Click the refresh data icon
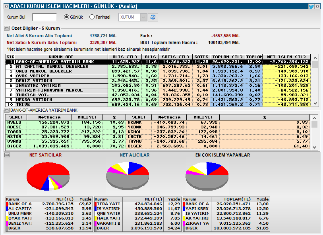The height and width of the screenshot is (235, 323). 153,17
